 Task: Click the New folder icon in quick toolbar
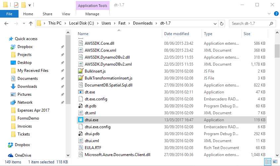(23, 5)
